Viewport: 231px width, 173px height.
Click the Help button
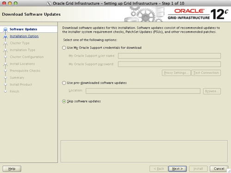pos(12,169)
